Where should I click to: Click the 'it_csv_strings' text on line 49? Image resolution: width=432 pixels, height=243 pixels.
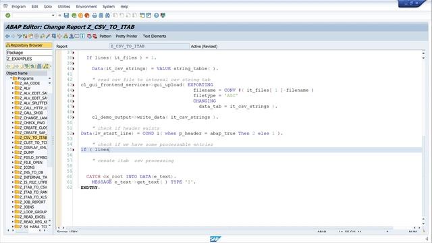tap(190, 117)
